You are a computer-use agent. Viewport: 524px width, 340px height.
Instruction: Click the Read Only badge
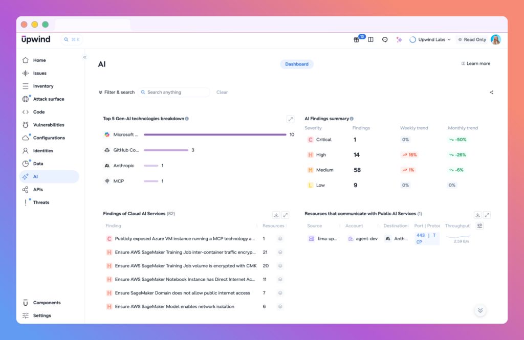[472, 39]
